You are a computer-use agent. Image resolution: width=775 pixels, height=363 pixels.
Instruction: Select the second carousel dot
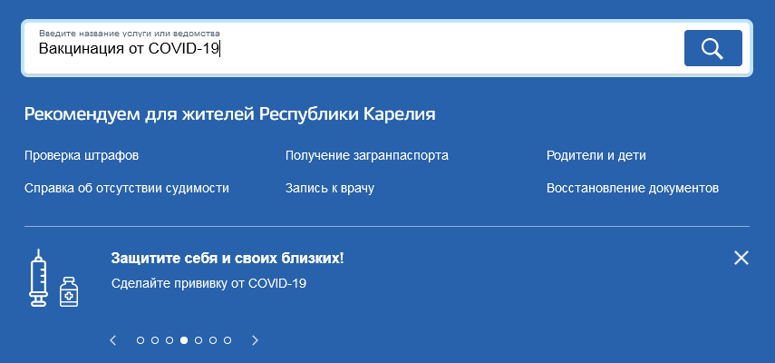tap(155, 340)
